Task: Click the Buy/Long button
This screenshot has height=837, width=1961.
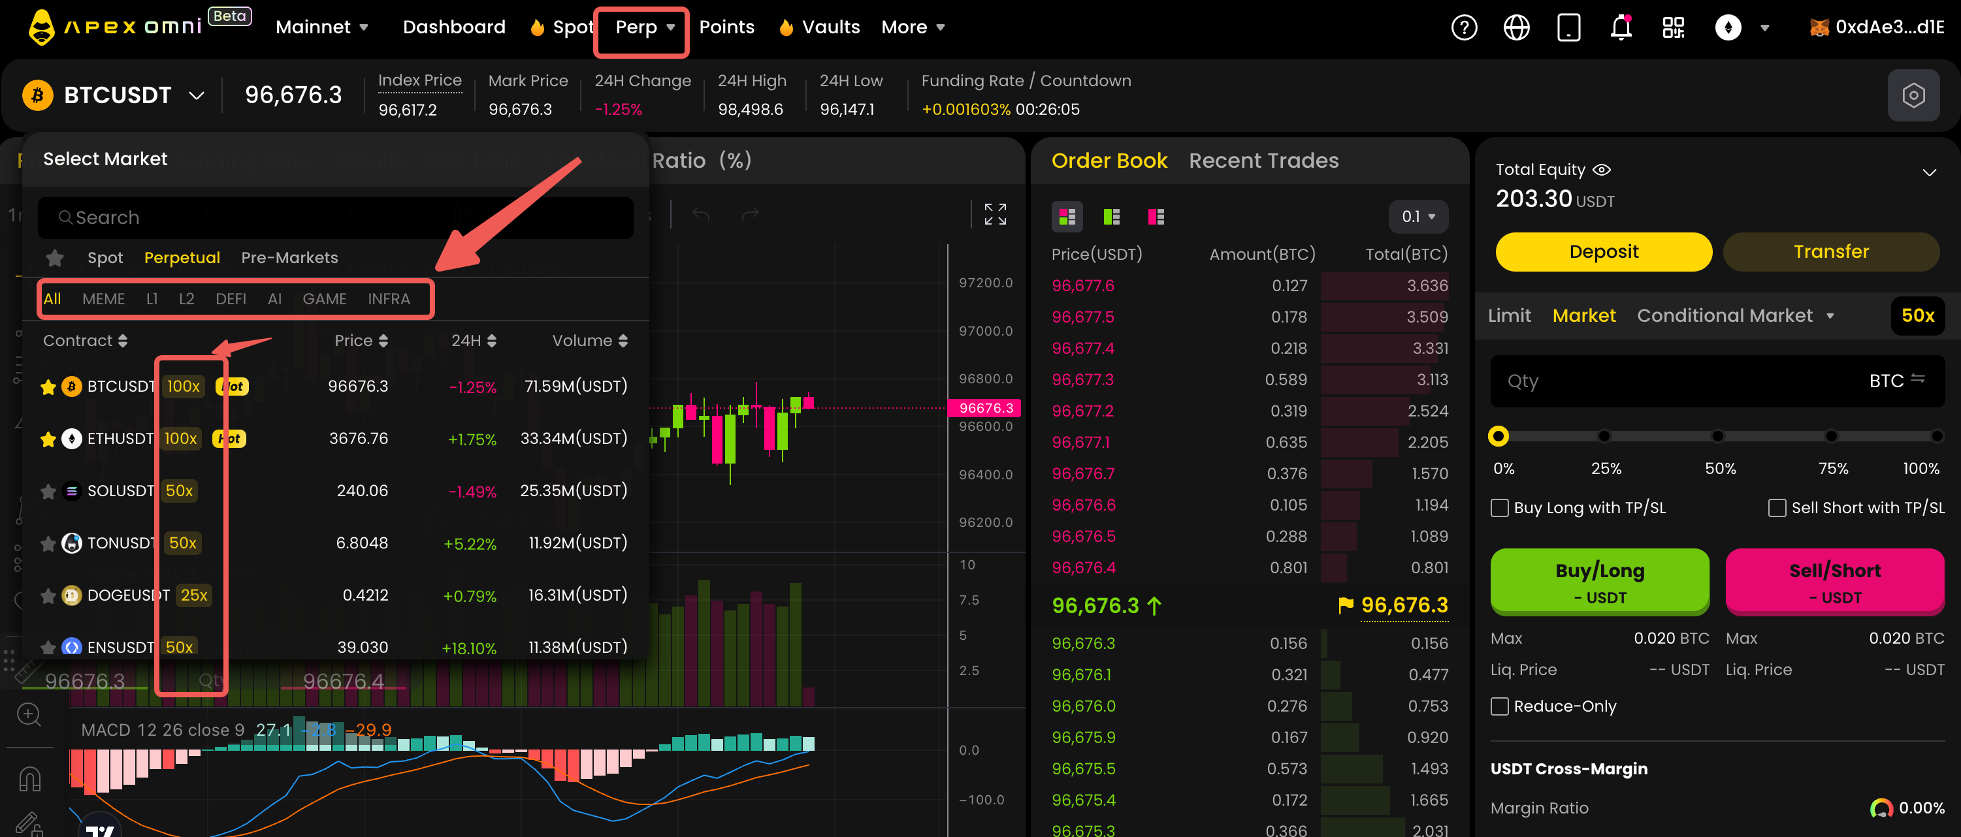Action: (x=1599, y=582)
